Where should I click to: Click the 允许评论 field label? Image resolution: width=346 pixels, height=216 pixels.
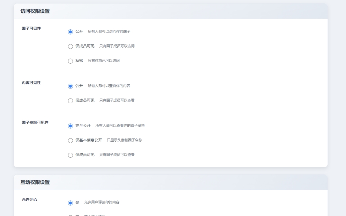tap(29, 199)
